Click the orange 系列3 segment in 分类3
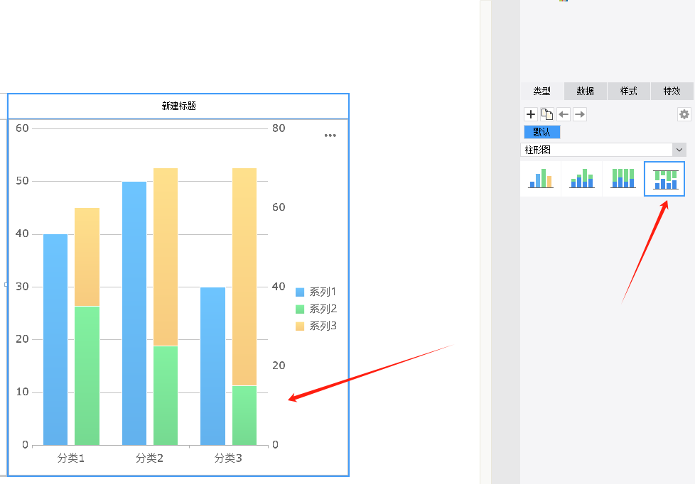The width and height of the screenshot is (695, 484). (x=244, y=277)
